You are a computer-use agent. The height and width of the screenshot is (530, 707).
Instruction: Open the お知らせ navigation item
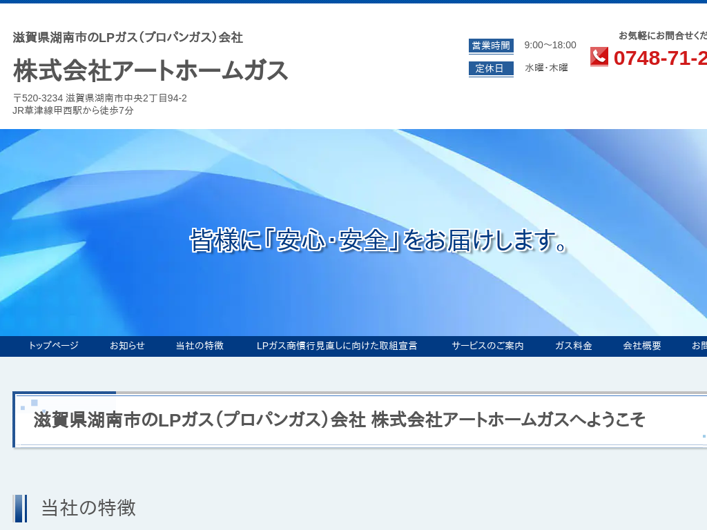127,346
